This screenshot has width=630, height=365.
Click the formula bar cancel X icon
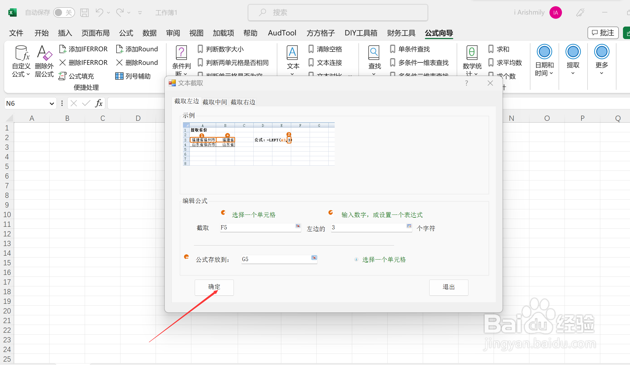pos(74,103)
